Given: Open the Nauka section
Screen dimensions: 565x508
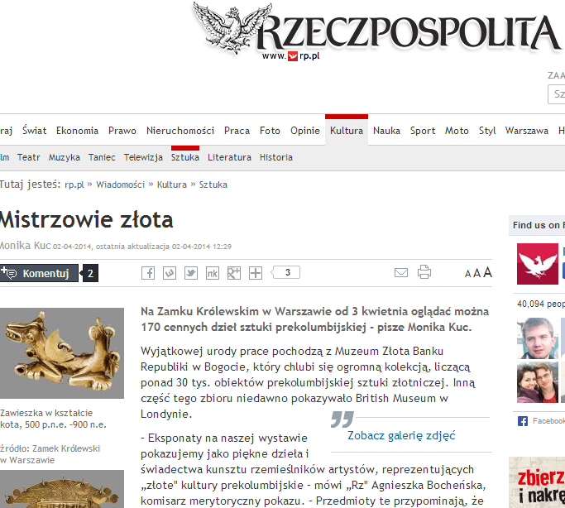Looking at the screenshot, I should (x=386, y=131).
